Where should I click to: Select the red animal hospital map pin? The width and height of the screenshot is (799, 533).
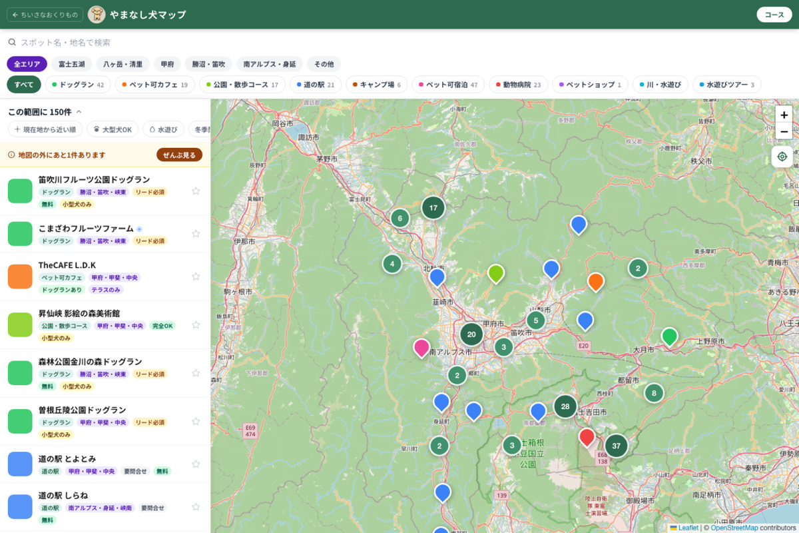point(587,437)
